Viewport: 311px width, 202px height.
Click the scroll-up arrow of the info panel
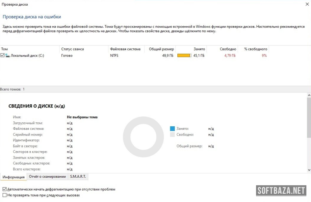pos(309,95)
